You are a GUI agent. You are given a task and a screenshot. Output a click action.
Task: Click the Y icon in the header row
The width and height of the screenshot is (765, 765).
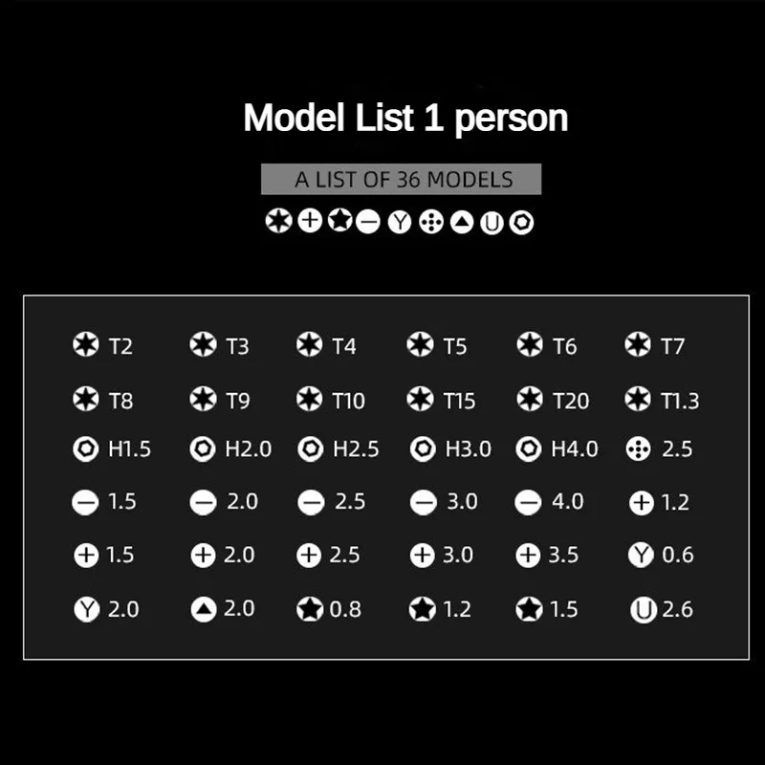tap(400, 222)
